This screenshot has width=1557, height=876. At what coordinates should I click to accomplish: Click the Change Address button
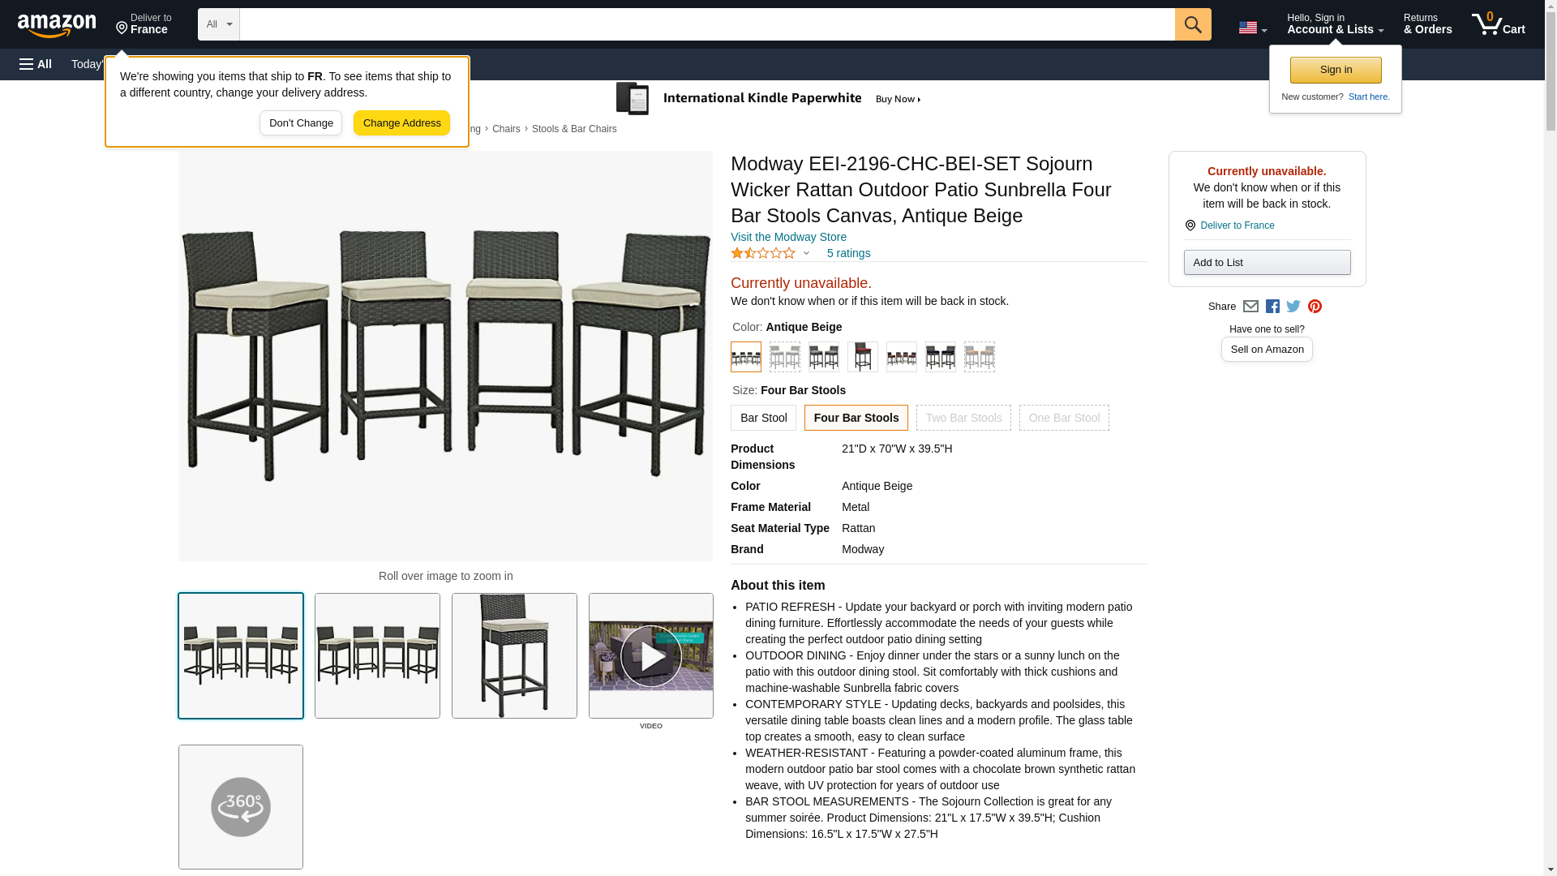(401, 123)
